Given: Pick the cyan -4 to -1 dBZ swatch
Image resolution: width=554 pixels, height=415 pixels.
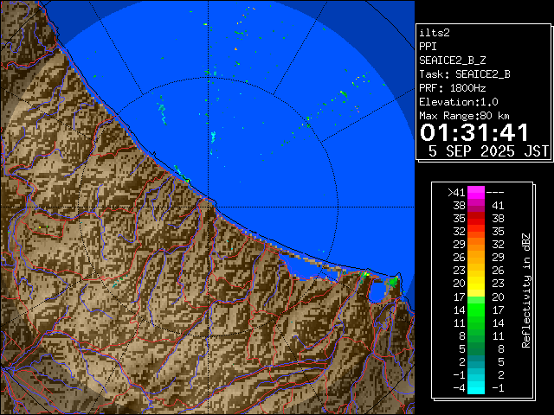Looking at the screenshot, I should click(x=476, y=387).
